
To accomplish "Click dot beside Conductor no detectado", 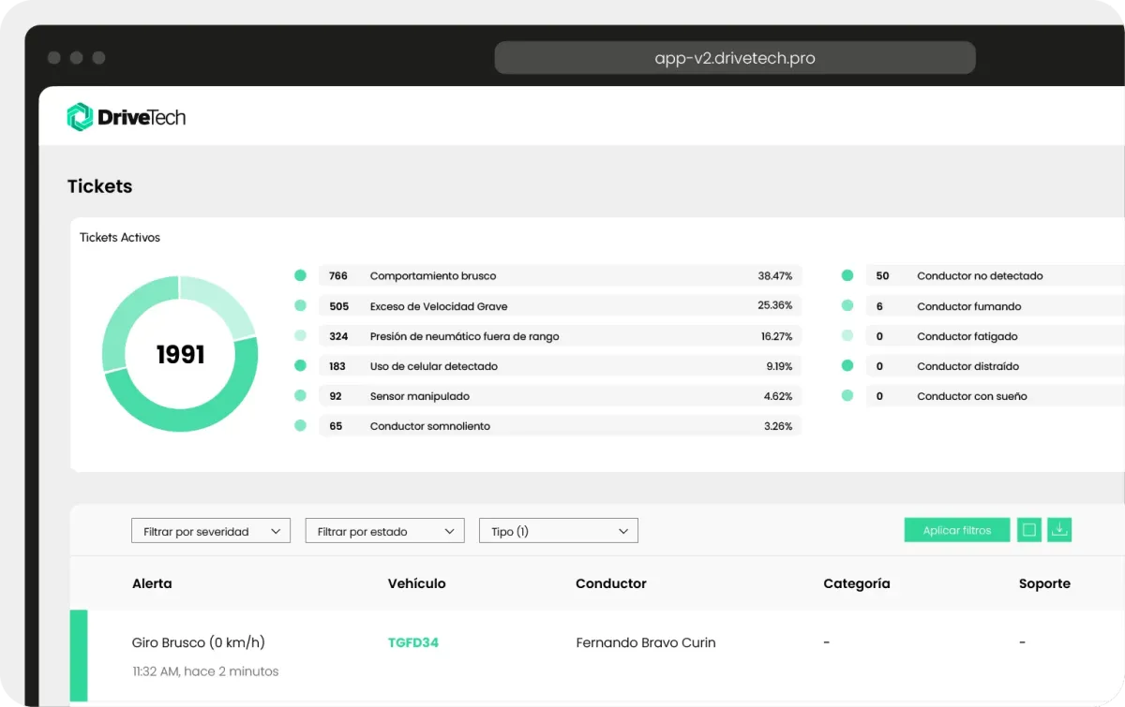I will (x=847, y=276).
